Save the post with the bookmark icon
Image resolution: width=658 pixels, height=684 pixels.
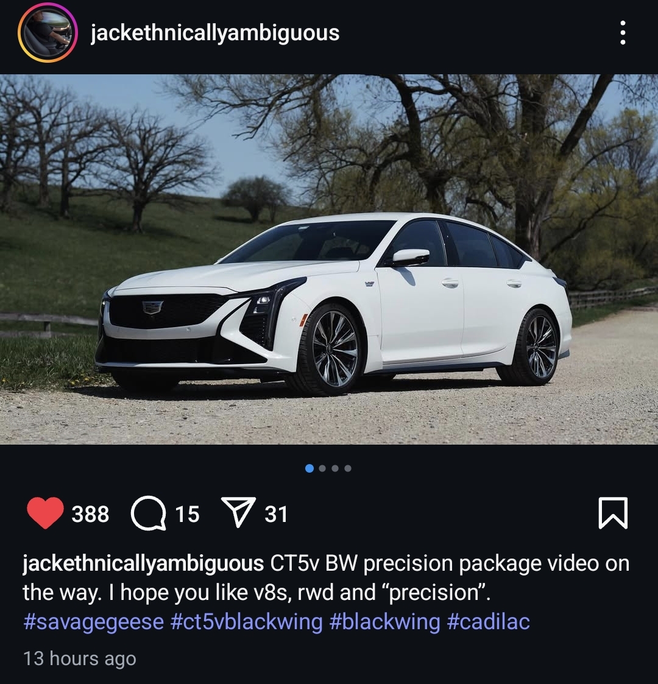coord(613,513)
